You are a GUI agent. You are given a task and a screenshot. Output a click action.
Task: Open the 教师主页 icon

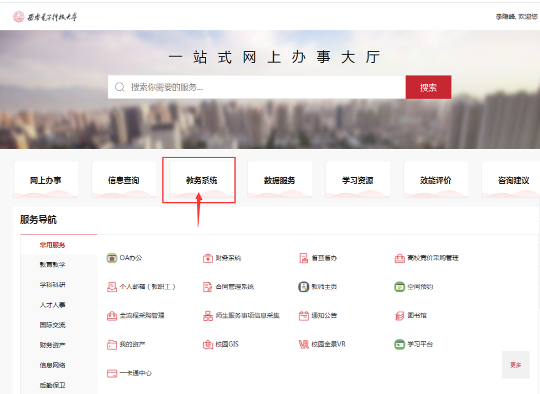[x=303, y=287]
